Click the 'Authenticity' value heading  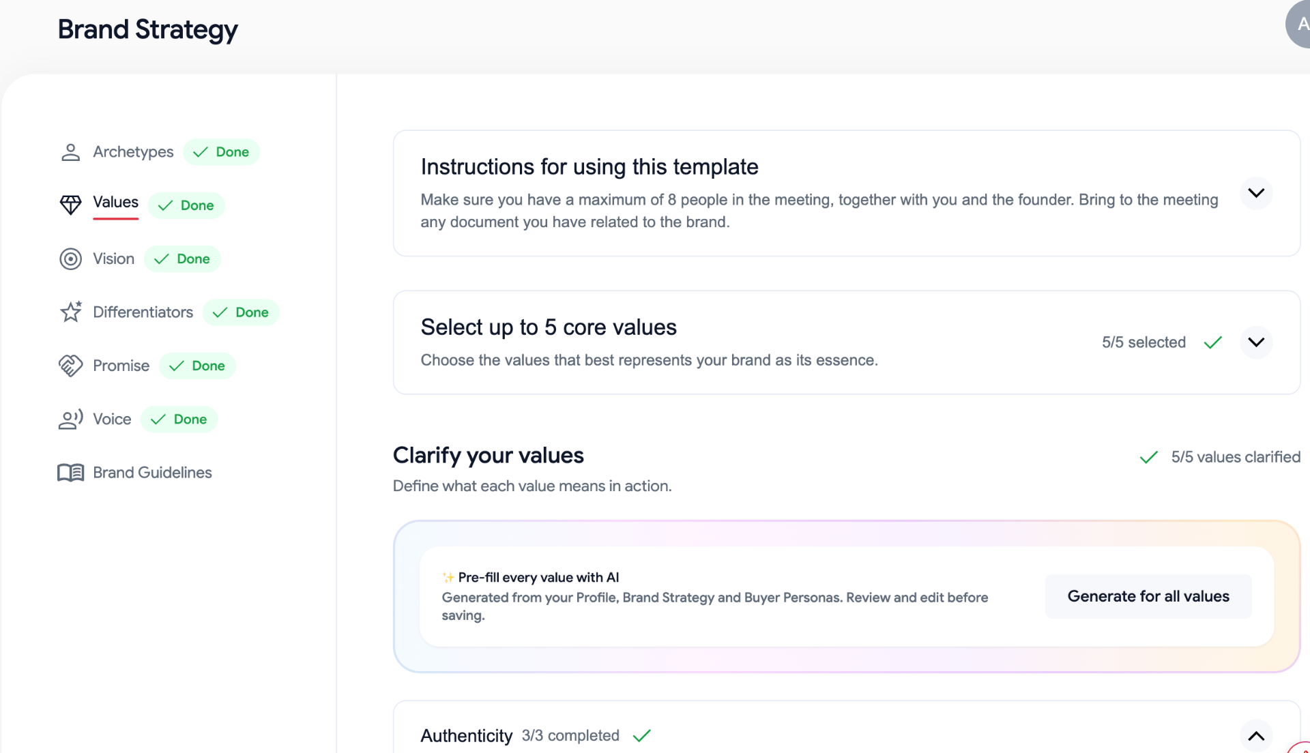pyautogui.click(x=466, y=735)
